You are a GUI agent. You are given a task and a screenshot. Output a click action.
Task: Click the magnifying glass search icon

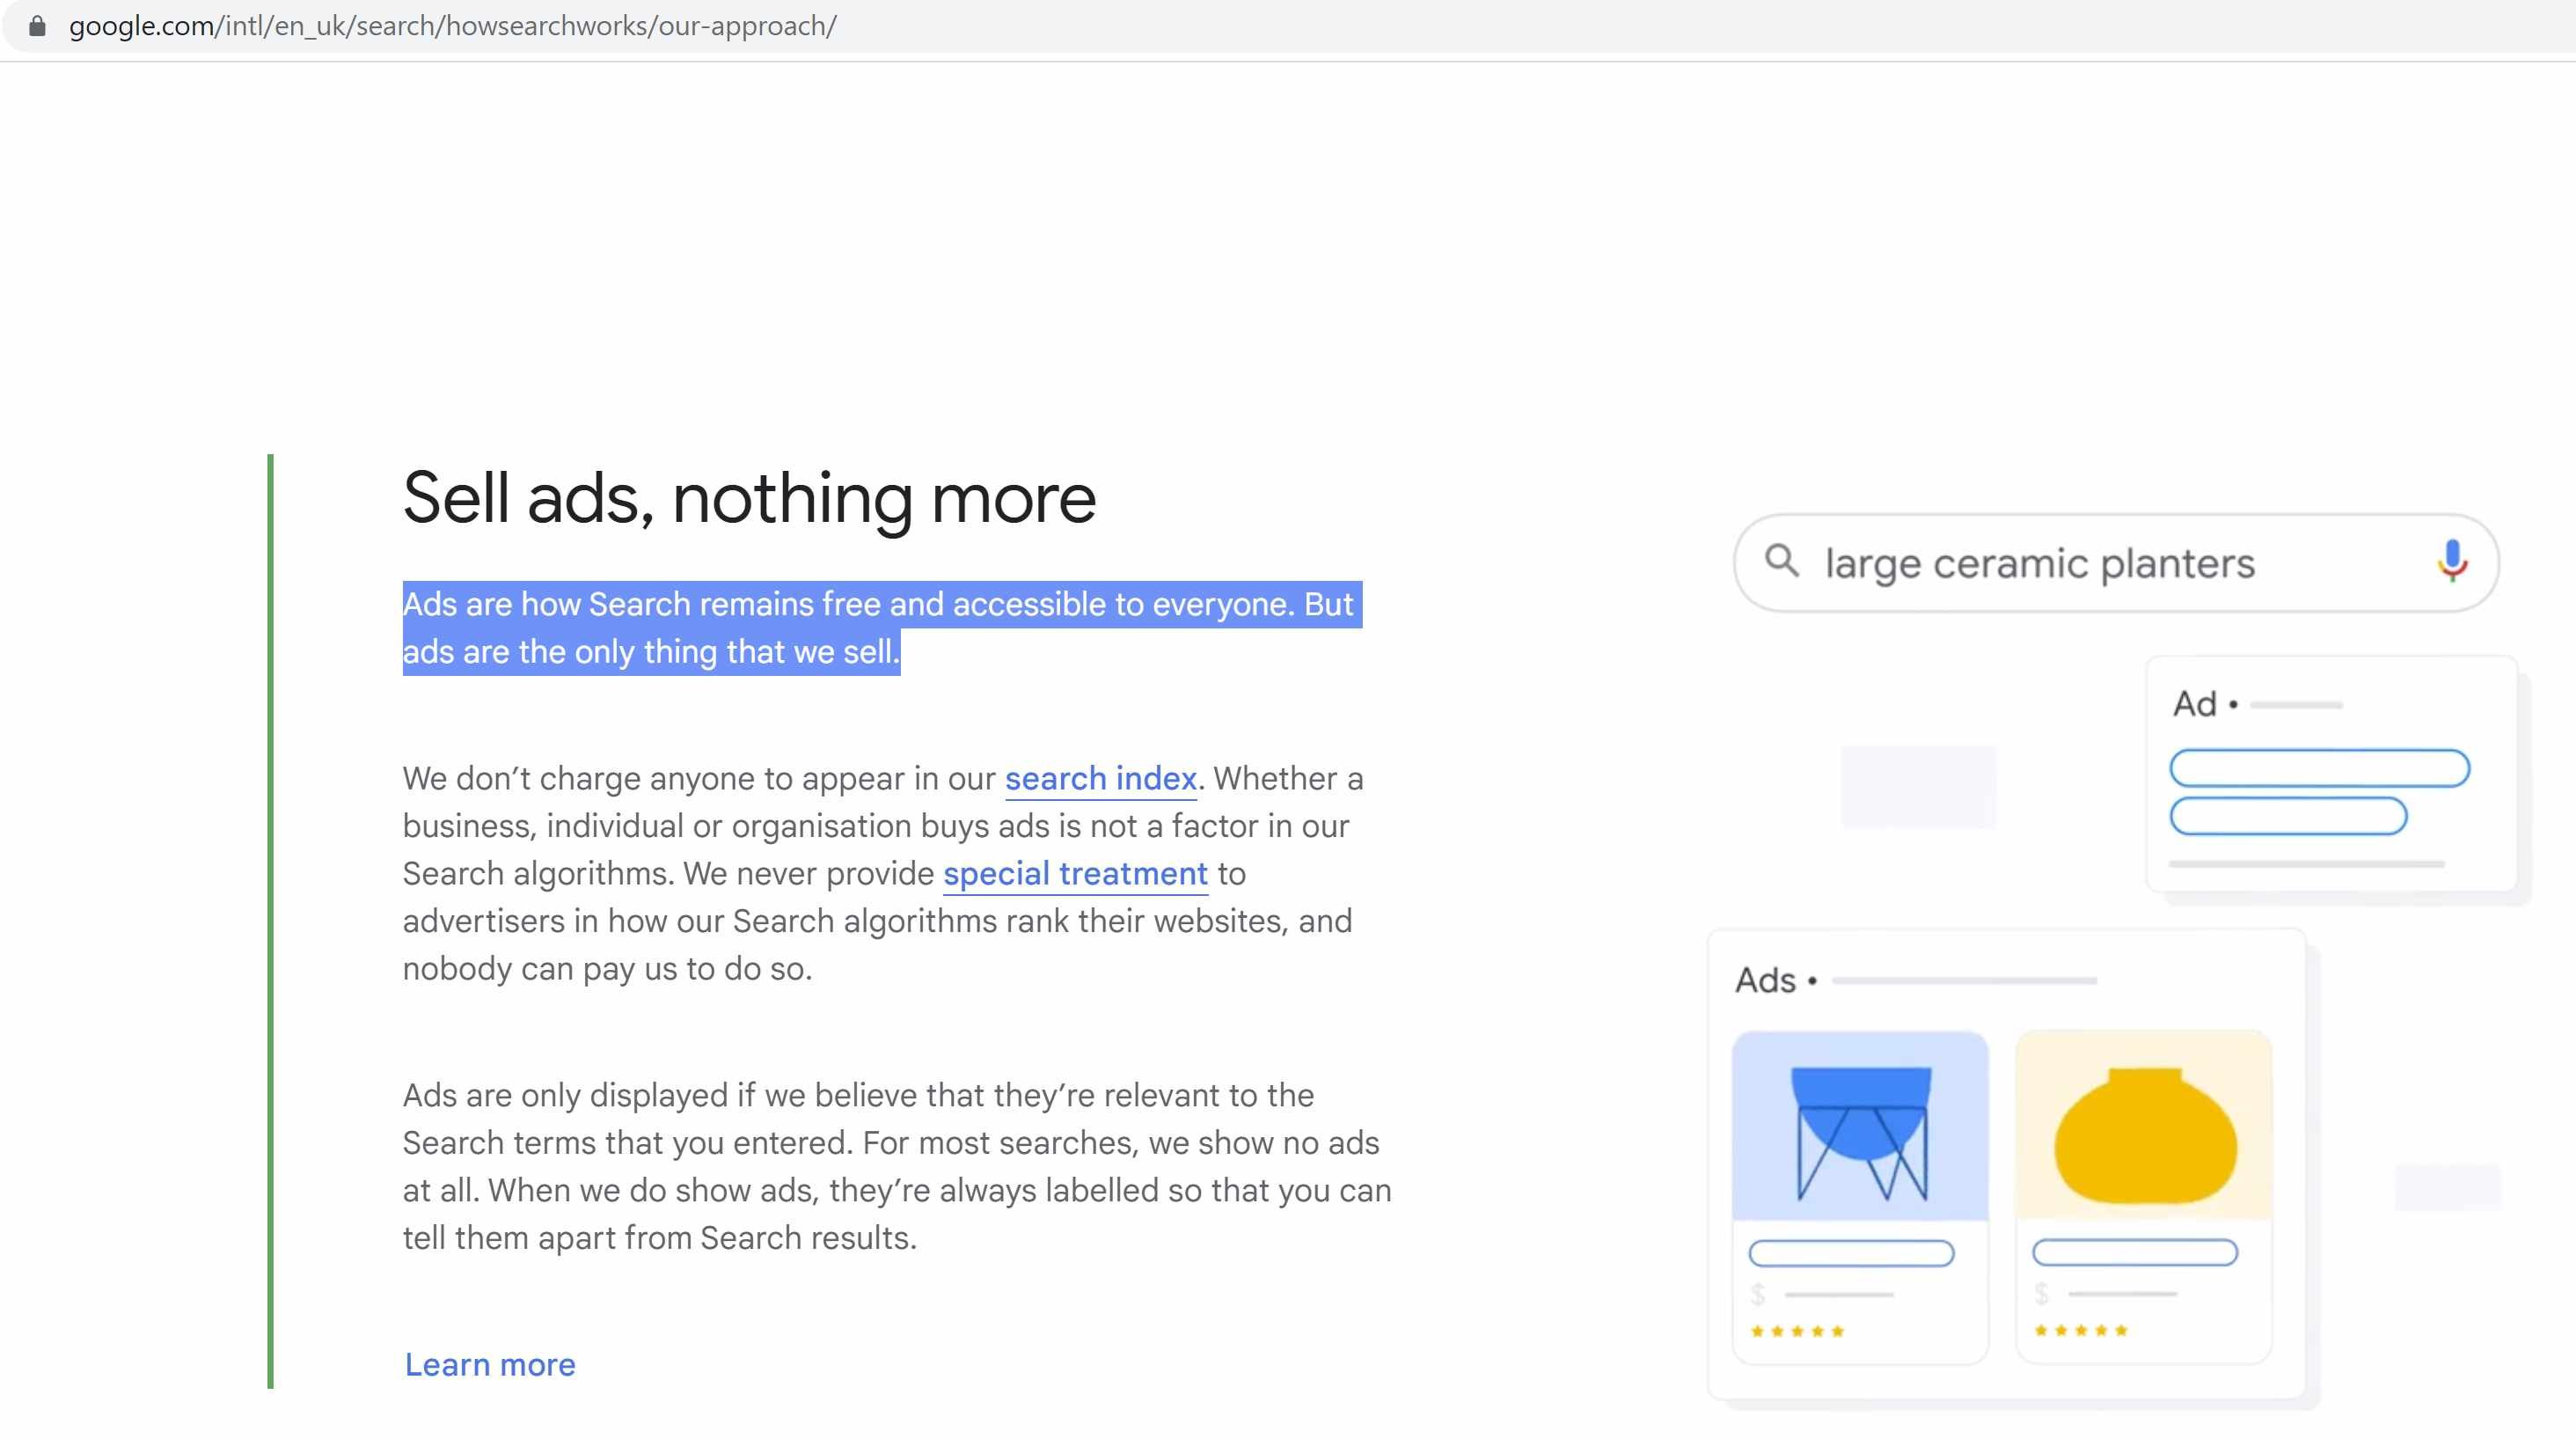(x=1781, y=561)
